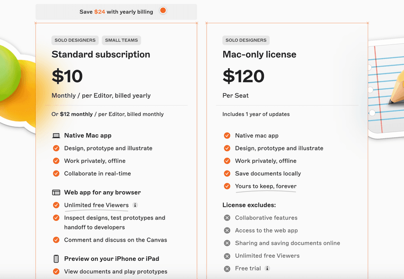Click the phone icon beside Preview on iPhone

[56, 259]
